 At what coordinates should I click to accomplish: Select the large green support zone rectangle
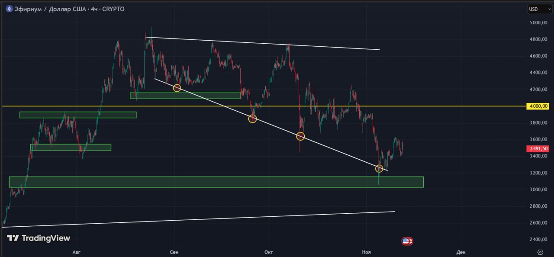[216, 182]
